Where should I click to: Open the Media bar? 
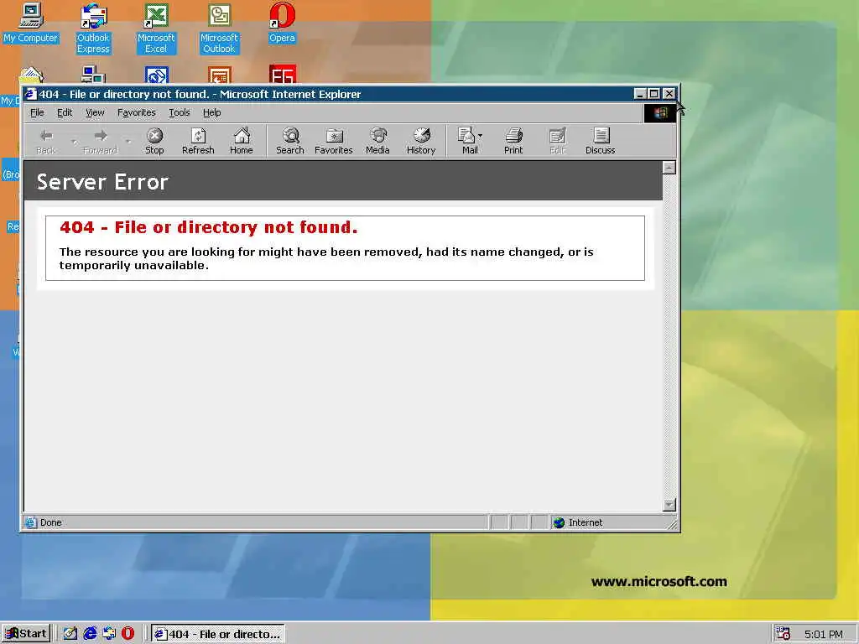point(377,141)
